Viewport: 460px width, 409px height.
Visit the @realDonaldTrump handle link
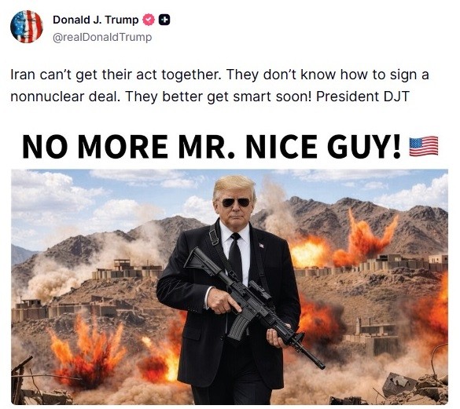pyautogui.click(x=102, y=37)
